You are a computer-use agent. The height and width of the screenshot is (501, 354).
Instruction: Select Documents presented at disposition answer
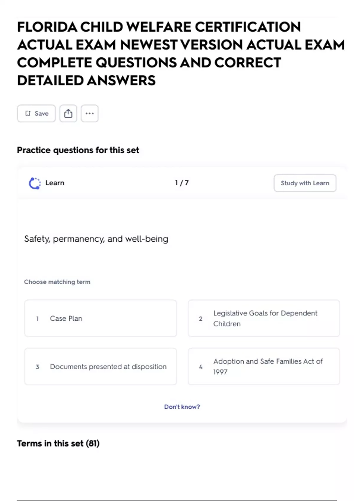point(100,367)
